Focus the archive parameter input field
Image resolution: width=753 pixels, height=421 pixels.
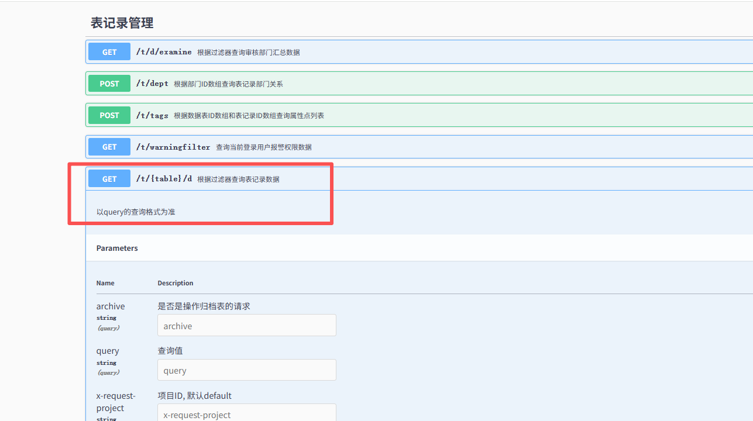(246, 326)
